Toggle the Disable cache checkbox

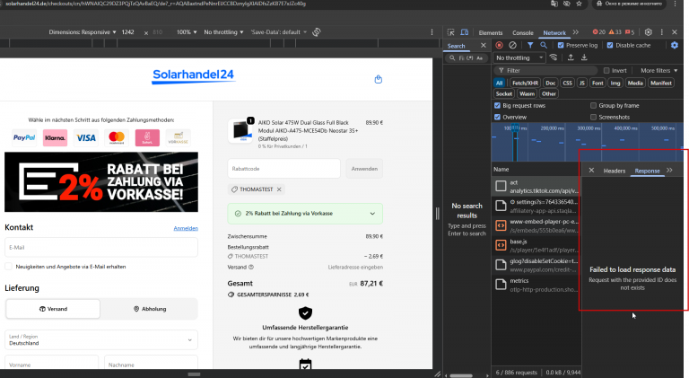[610, 45]
